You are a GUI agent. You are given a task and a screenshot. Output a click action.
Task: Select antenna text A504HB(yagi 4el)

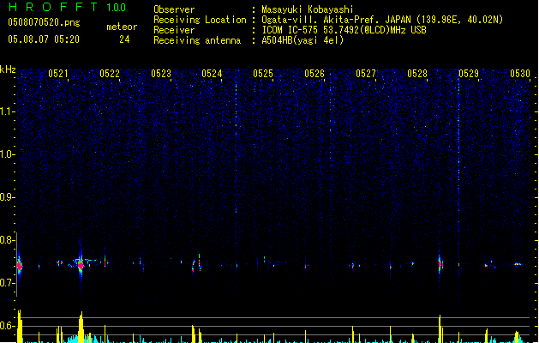pyautogui.click(x=302, y=40)
